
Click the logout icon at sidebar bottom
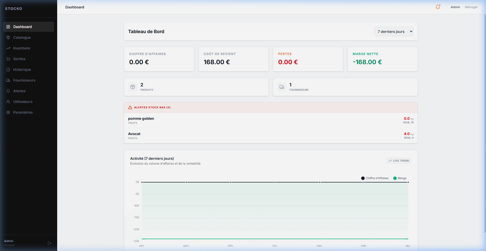pyautogui.click(x=50, y=243)
